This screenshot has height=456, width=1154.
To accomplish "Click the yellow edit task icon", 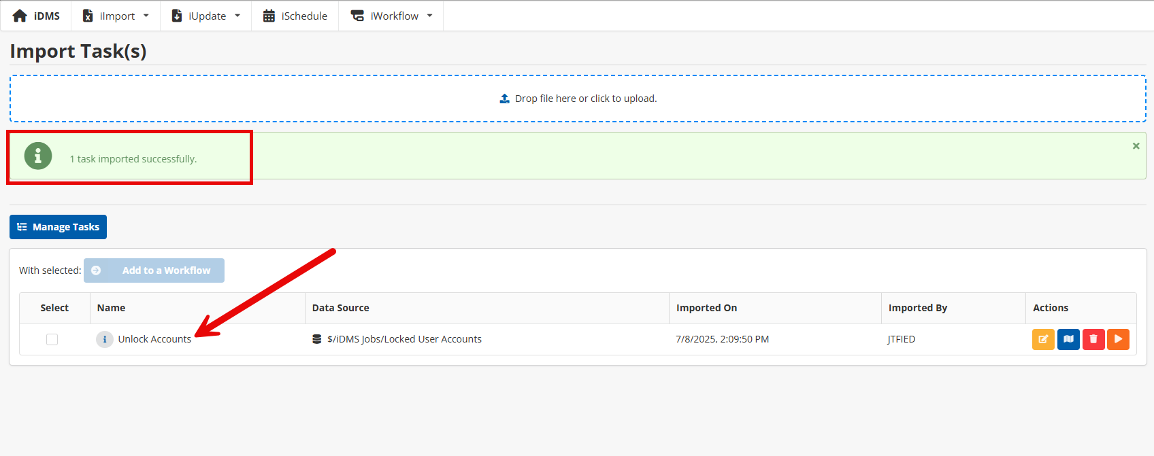I will 1042,339.
